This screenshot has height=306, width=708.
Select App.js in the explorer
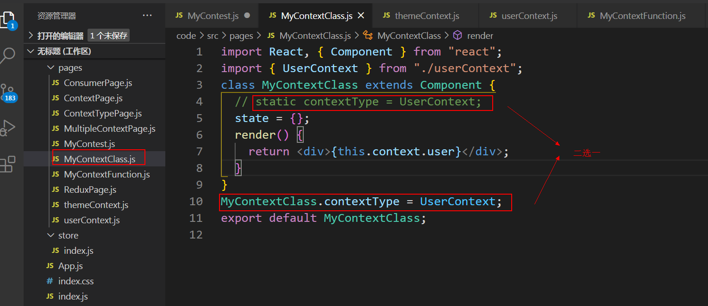[x=70, y=266]
